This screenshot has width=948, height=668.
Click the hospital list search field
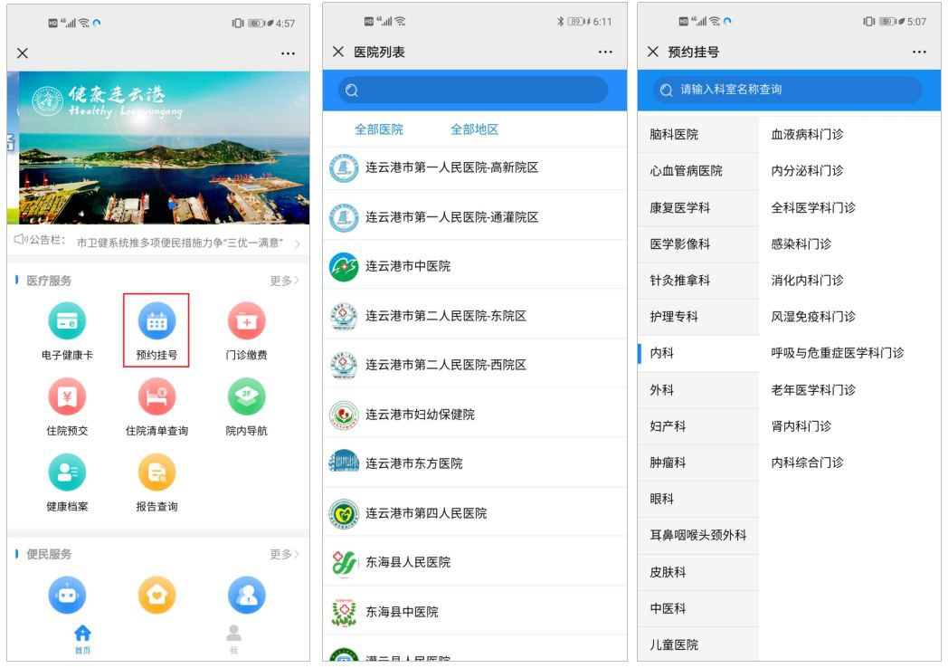[473, 91]
